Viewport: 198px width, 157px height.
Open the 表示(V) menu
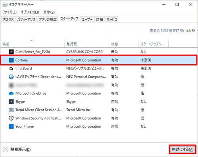pyautogui.click(x=49, y=12)
